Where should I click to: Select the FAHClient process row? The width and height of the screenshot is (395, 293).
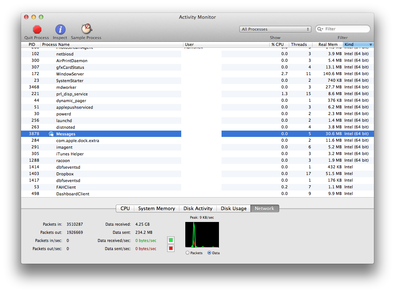[197, 187]
